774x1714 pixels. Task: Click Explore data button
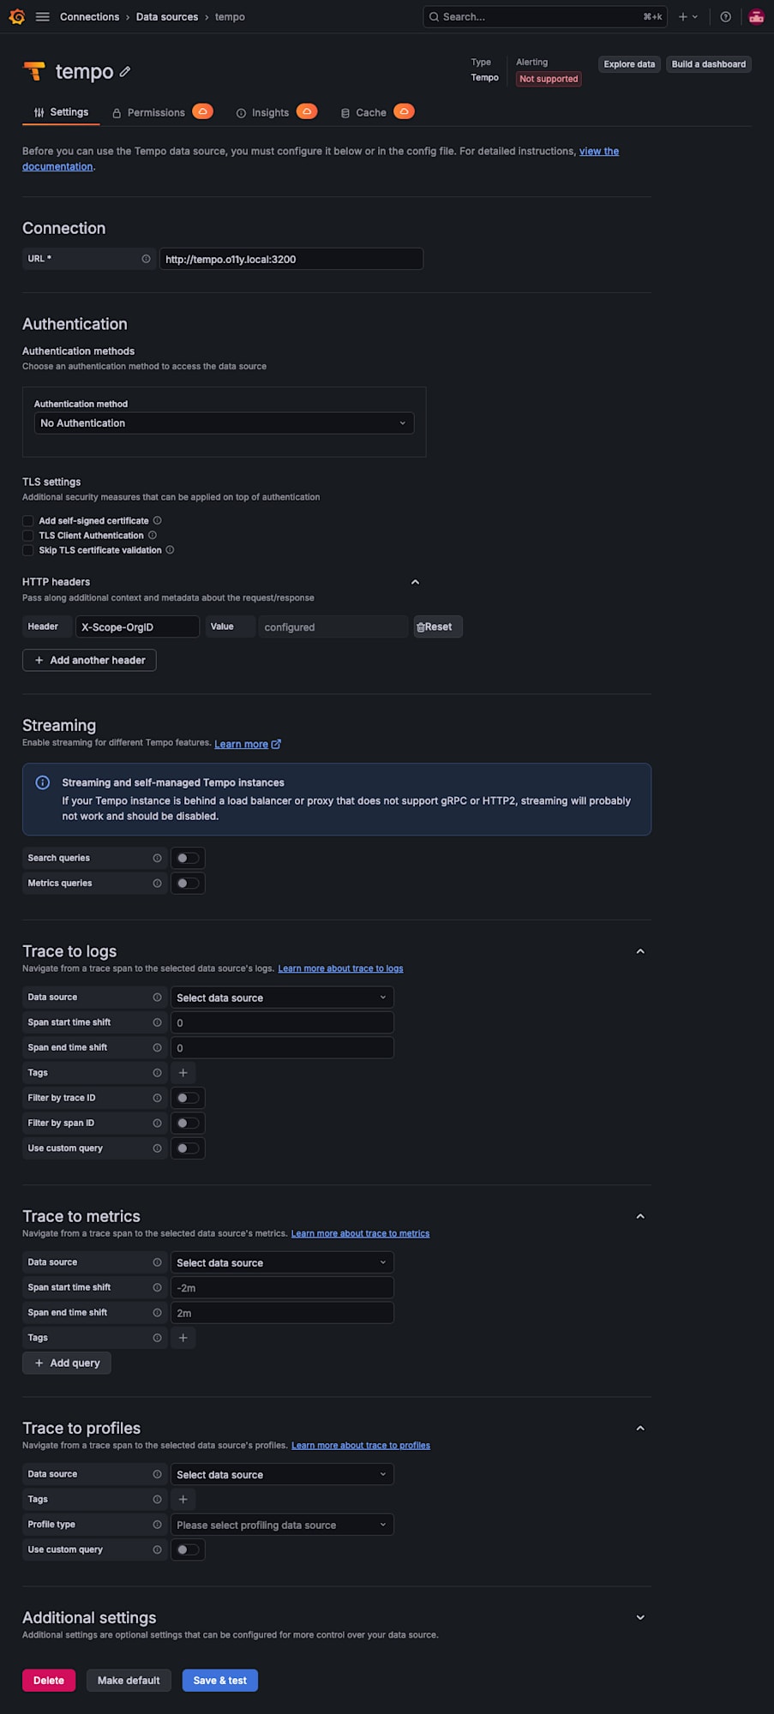(x=629, y=64)
